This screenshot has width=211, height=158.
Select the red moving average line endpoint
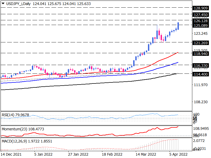[178, 52]
